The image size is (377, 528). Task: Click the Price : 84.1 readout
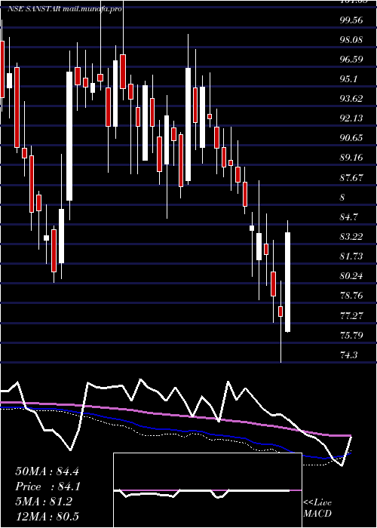point(47,487)
